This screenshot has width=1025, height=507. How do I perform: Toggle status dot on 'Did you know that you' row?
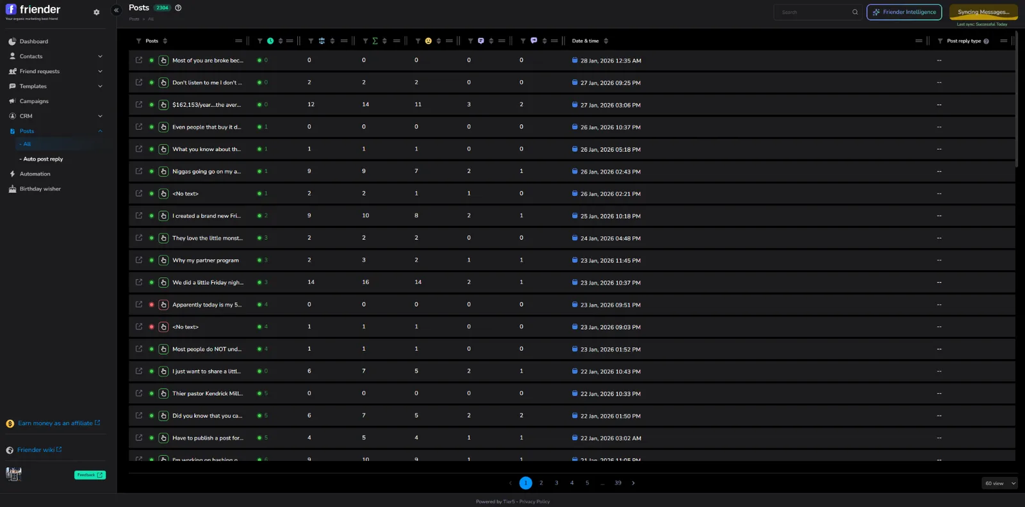152,415
